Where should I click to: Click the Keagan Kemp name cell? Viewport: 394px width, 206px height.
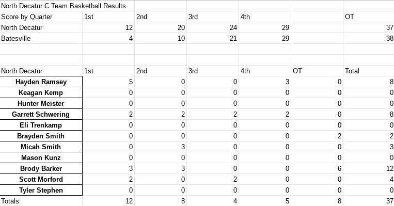[41, 92]
